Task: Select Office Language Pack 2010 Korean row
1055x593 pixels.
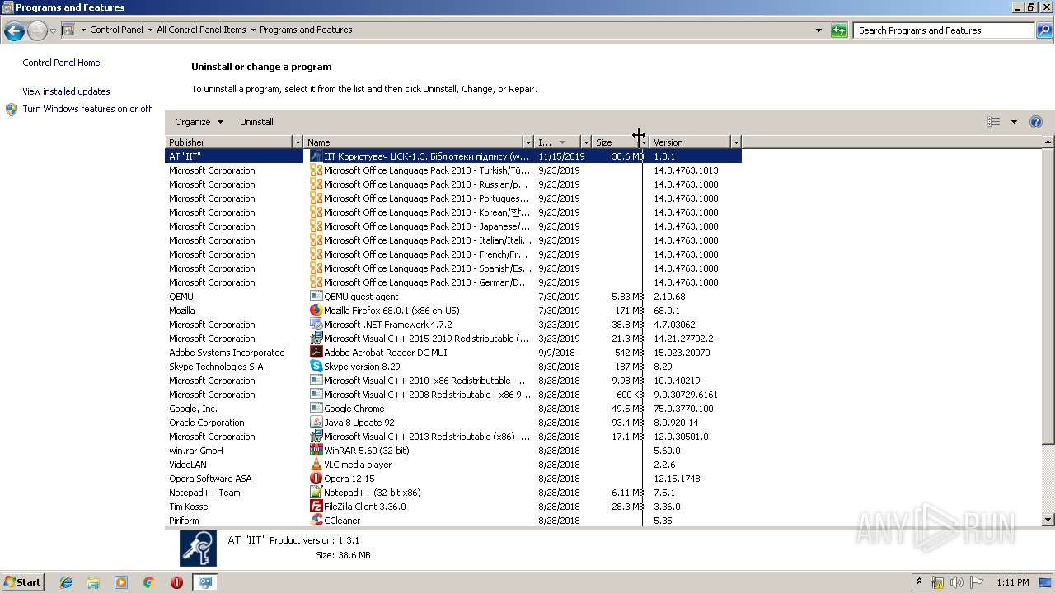Action: [x=453, y=212]
